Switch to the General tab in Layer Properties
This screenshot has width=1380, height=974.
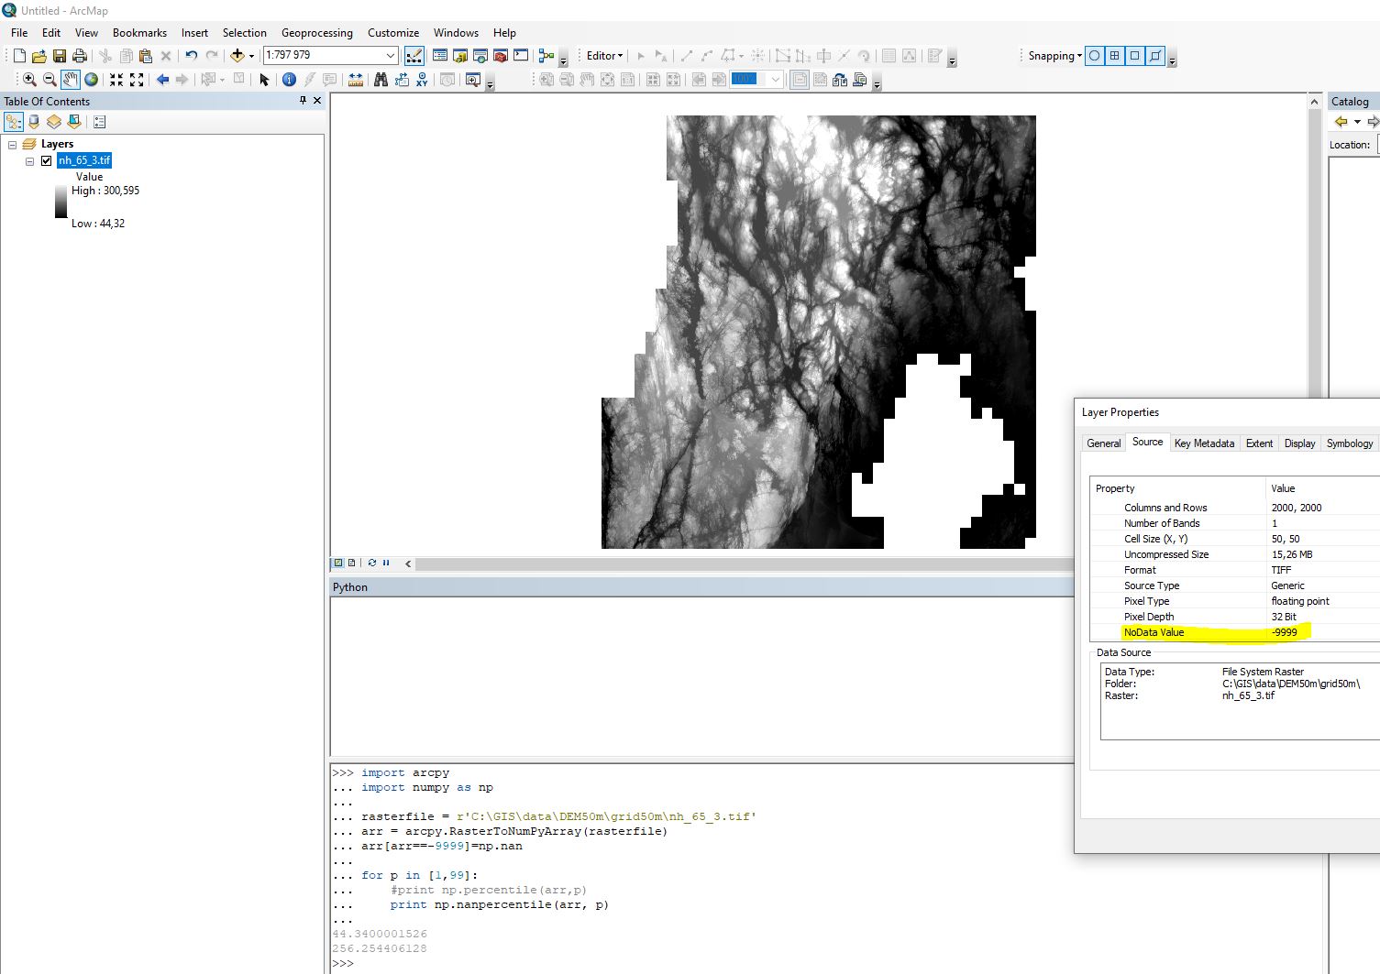coord(1103,443)
